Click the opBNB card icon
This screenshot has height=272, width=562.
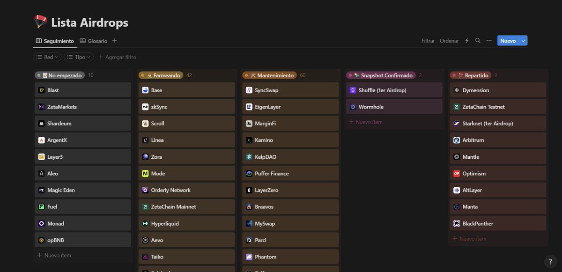[x=42, y=240]
